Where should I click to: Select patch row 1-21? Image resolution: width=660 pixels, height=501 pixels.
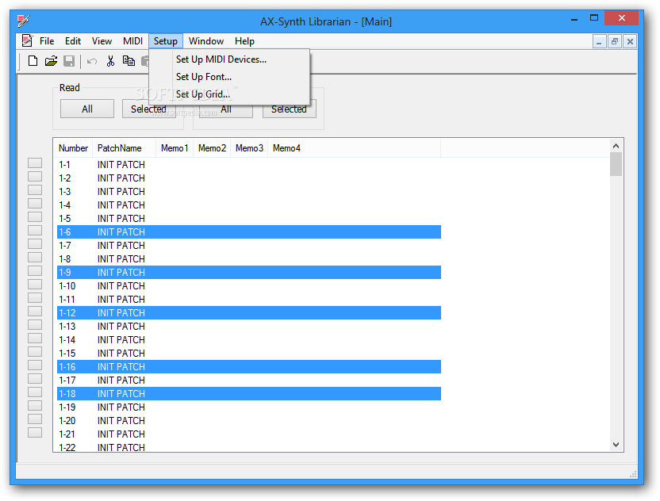(x=249, y=434)
